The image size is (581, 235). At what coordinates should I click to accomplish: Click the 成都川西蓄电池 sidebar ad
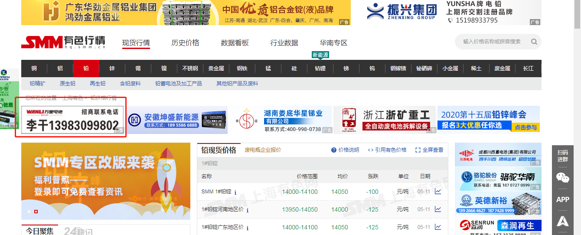click(498, 154)
